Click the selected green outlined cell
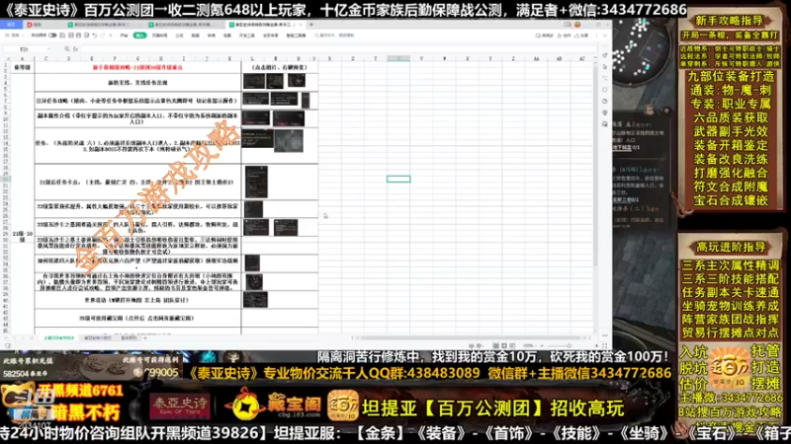 [x=398, y=179]
